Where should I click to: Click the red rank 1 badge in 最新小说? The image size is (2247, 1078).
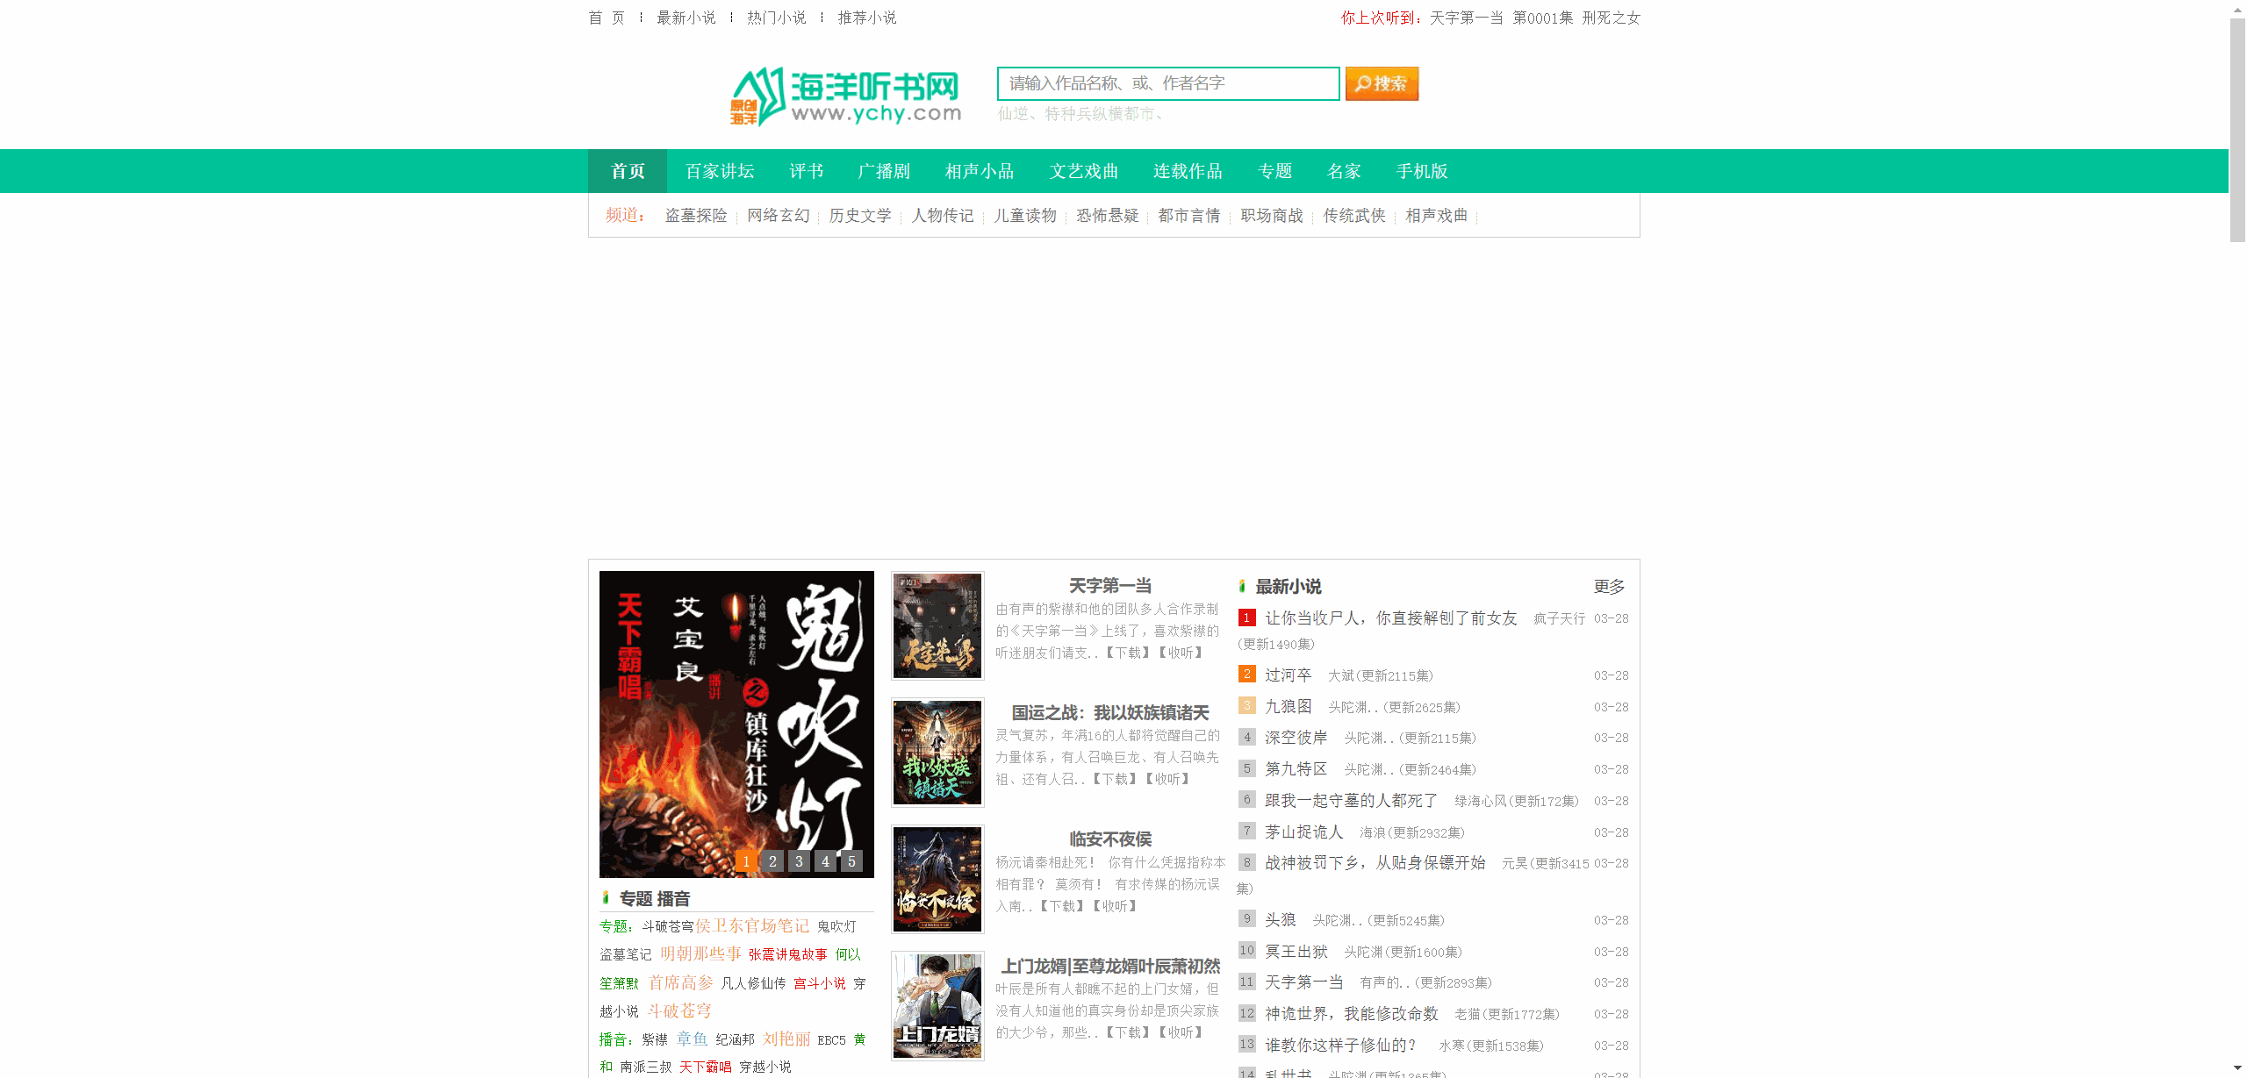pyautogui.click(x=1247, y=618)
